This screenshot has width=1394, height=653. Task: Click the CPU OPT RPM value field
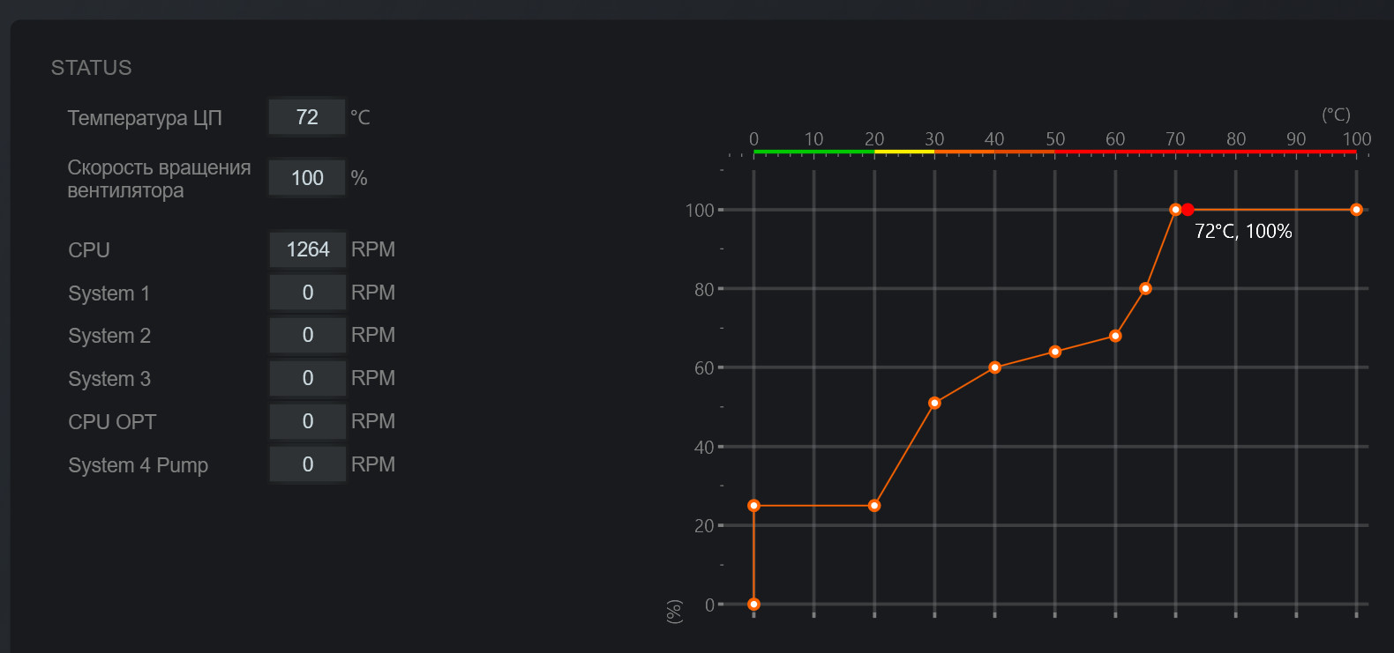click(x=307, y=421)
